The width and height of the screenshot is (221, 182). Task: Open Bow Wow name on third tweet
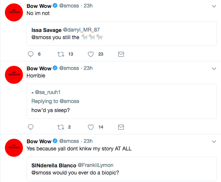tap(39, 141)
